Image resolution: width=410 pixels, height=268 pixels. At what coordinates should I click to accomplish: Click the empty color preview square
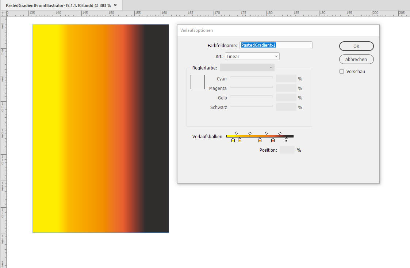198,82
